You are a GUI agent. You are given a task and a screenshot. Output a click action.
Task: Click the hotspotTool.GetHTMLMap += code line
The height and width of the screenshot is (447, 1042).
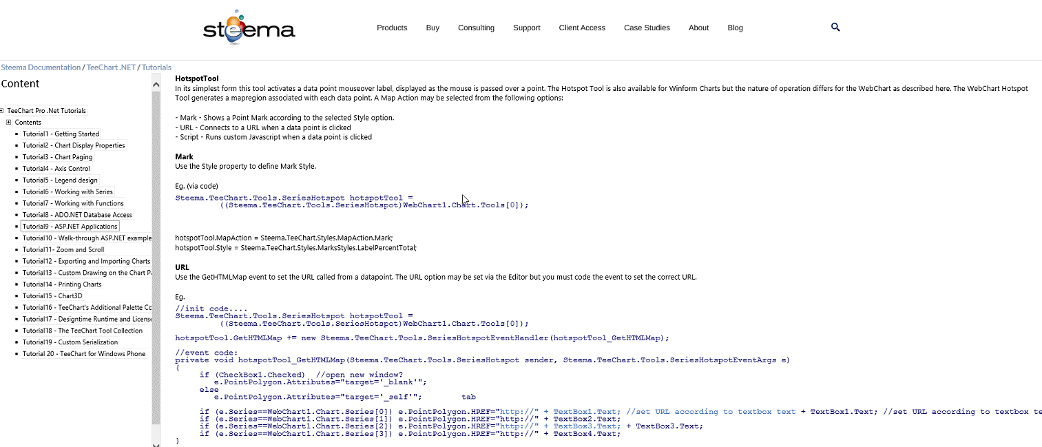coord(422,338)
